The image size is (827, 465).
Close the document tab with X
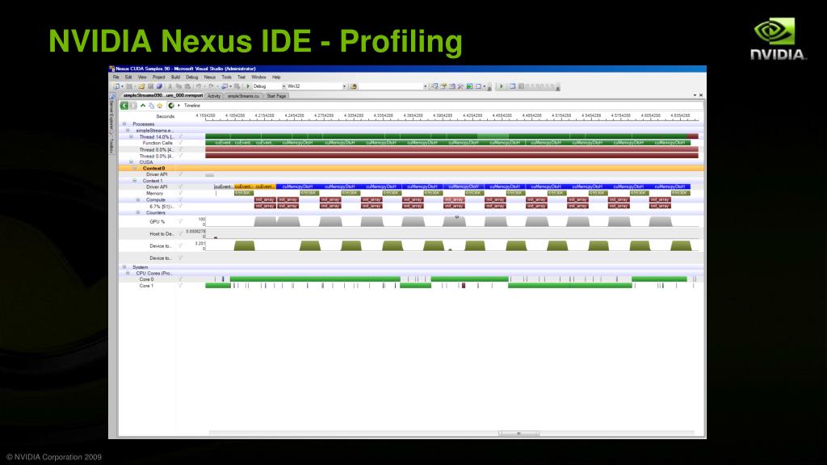click(701, 95)
